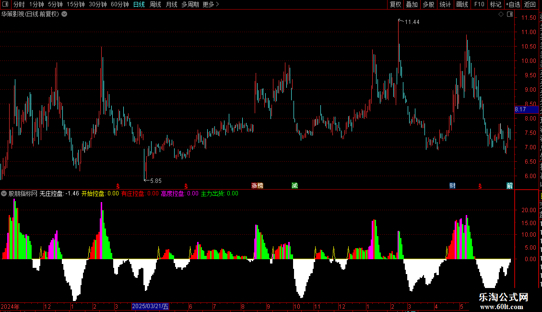Click the 11.44 high price label
542x312 pixels.
[x=412, y=22]
